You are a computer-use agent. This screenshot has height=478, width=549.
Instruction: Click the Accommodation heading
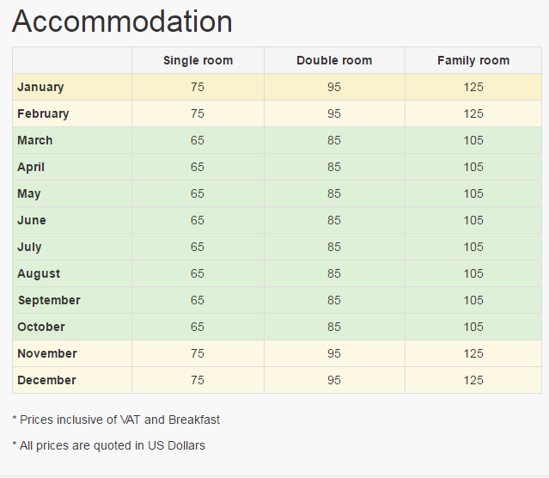(x=122, y=22)
